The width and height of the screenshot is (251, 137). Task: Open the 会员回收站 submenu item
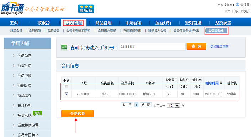click(x=216, y=31)
